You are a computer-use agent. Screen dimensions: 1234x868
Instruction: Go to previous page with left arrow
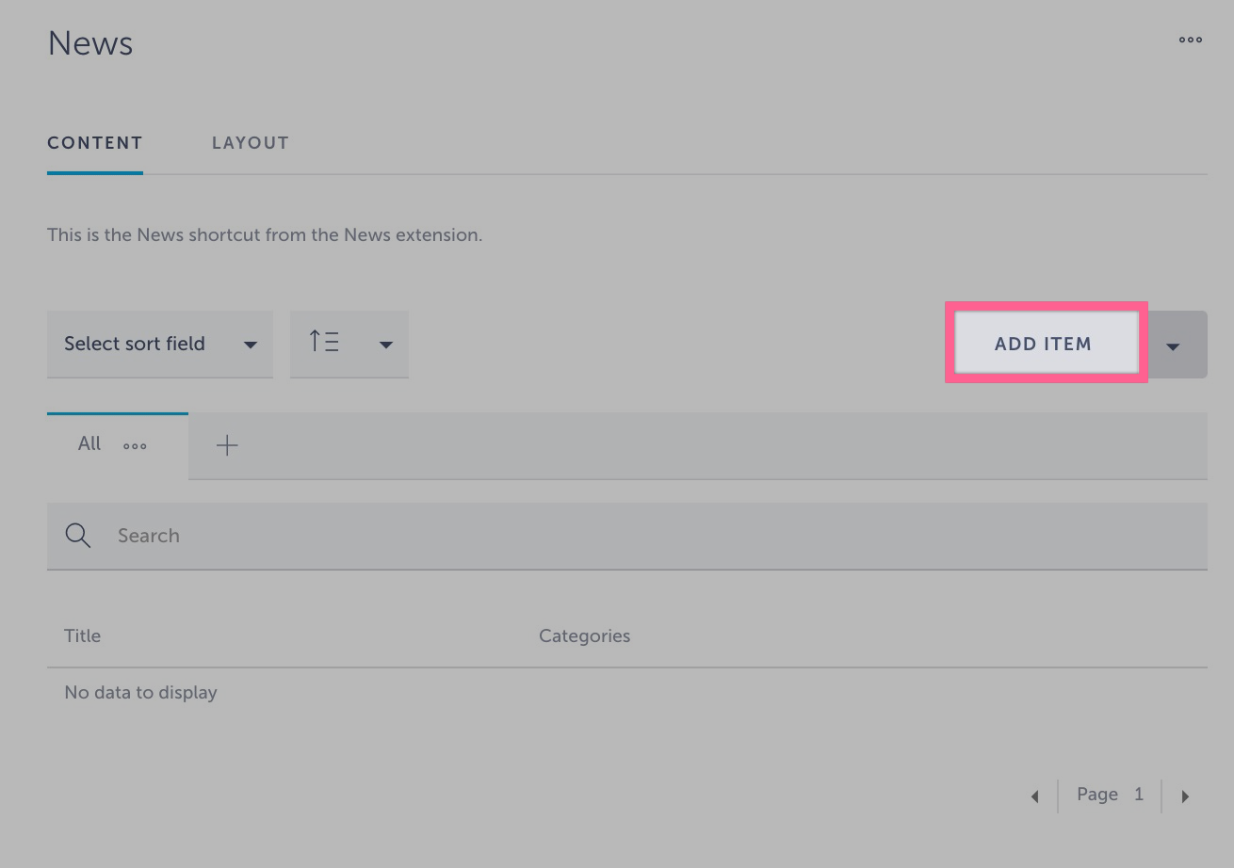click(x=1034, y=796)
